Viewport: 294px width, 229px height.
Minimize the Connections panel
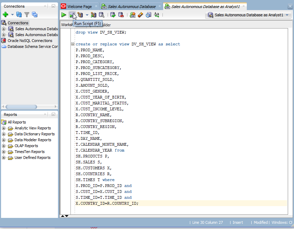point(53,6)
